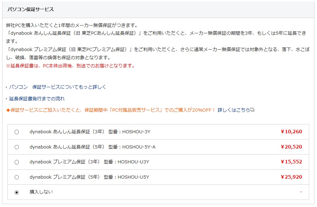Click the red notice ※延長保証書は、PC本体出荷後
The image size is (317, 207).
70,66
